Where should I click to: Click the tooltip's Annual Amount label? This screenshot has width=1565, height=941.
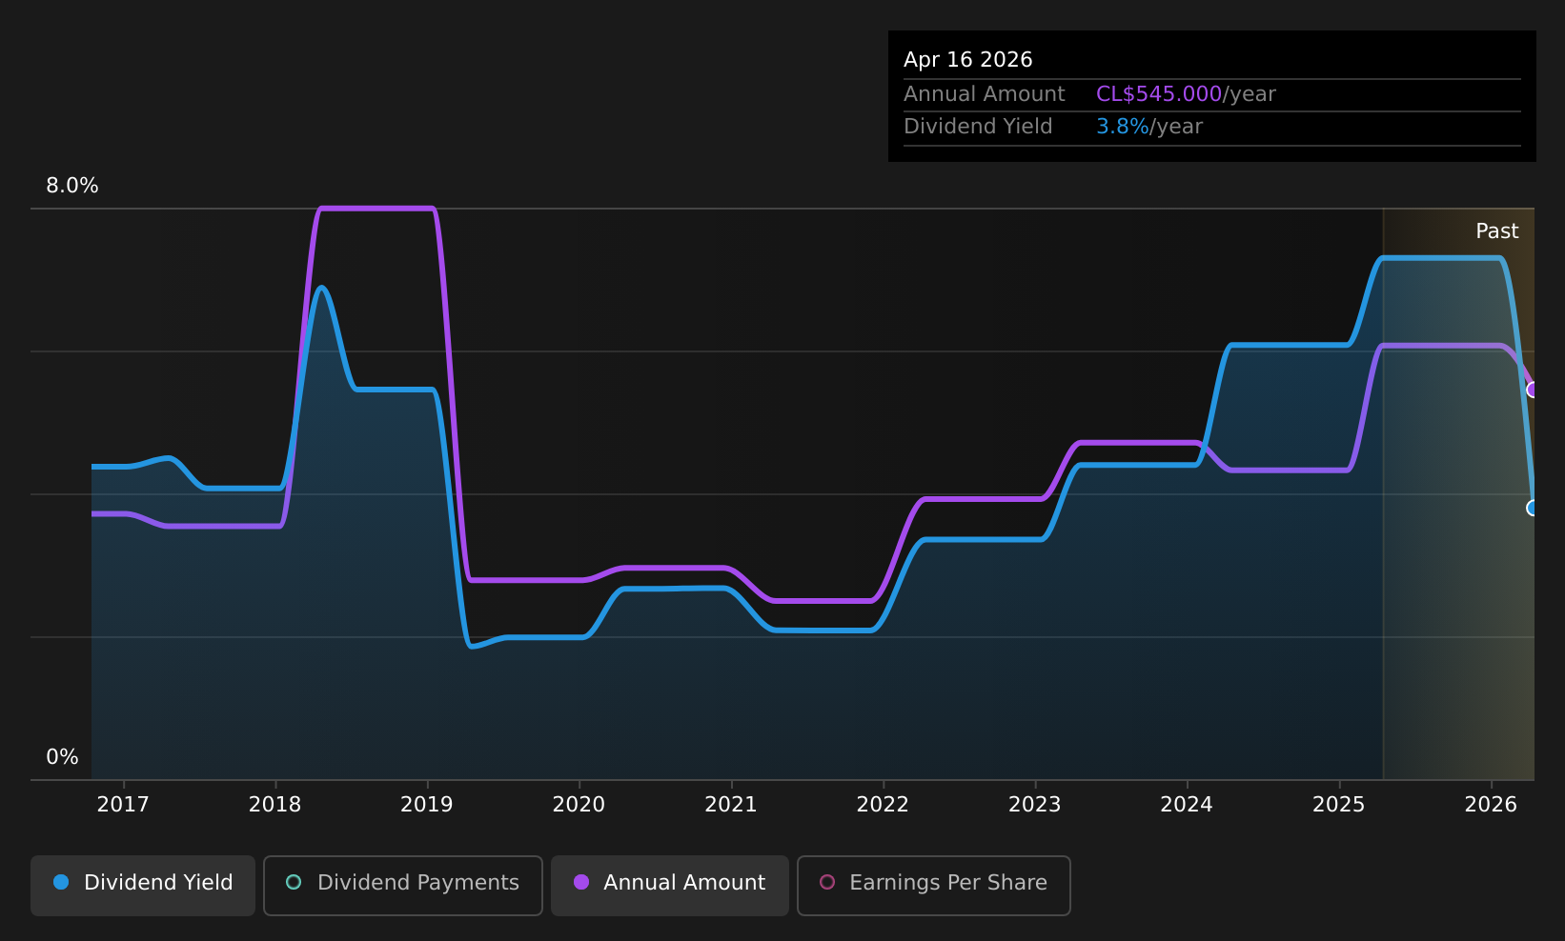pyautogui.click(x=985, y=94)
